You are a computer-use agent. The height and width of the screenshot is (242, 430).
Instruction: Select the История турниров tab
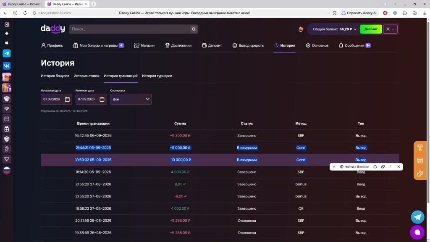tap(157, 76)
